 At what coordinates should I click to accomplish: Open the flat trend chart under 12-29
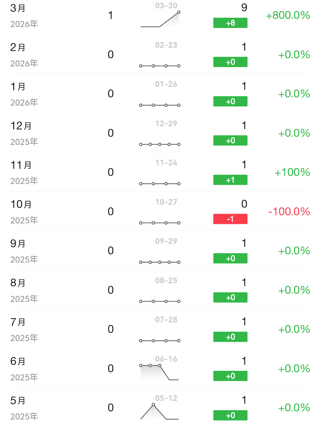(x=160, y=144)
